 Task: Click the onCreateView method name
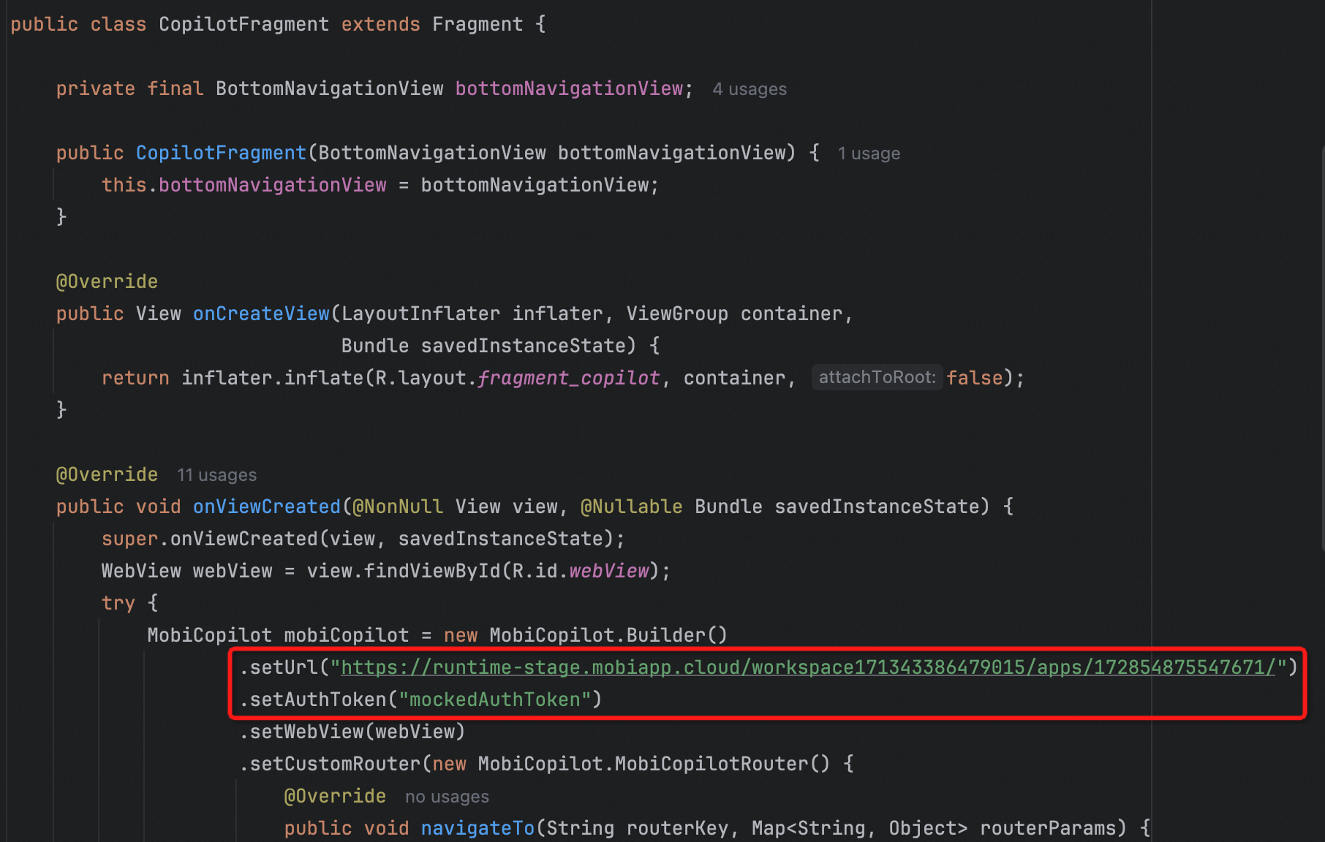[261, 314]
